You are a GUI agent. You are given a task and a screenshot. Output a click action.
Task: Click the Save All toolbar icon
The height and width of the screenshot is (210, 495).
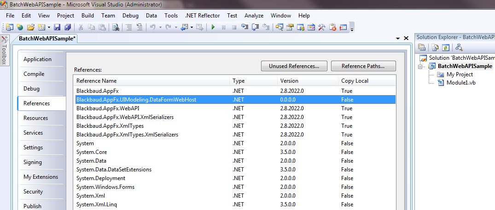tap(68, 28)
